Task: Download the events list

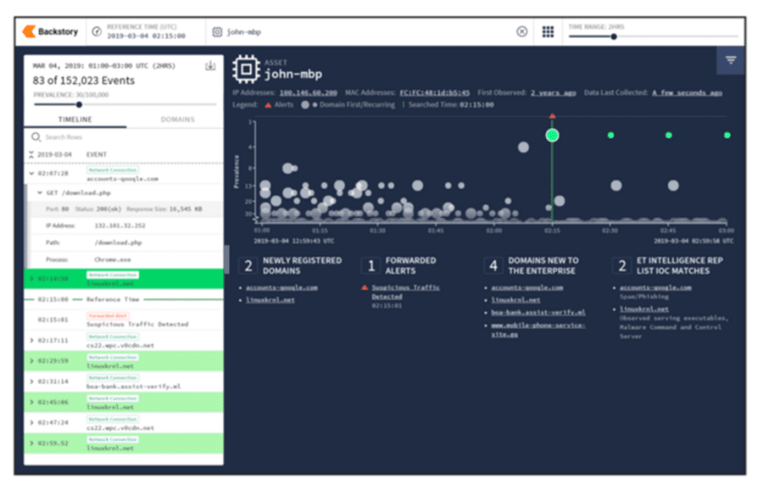Action: click(210, 66)
